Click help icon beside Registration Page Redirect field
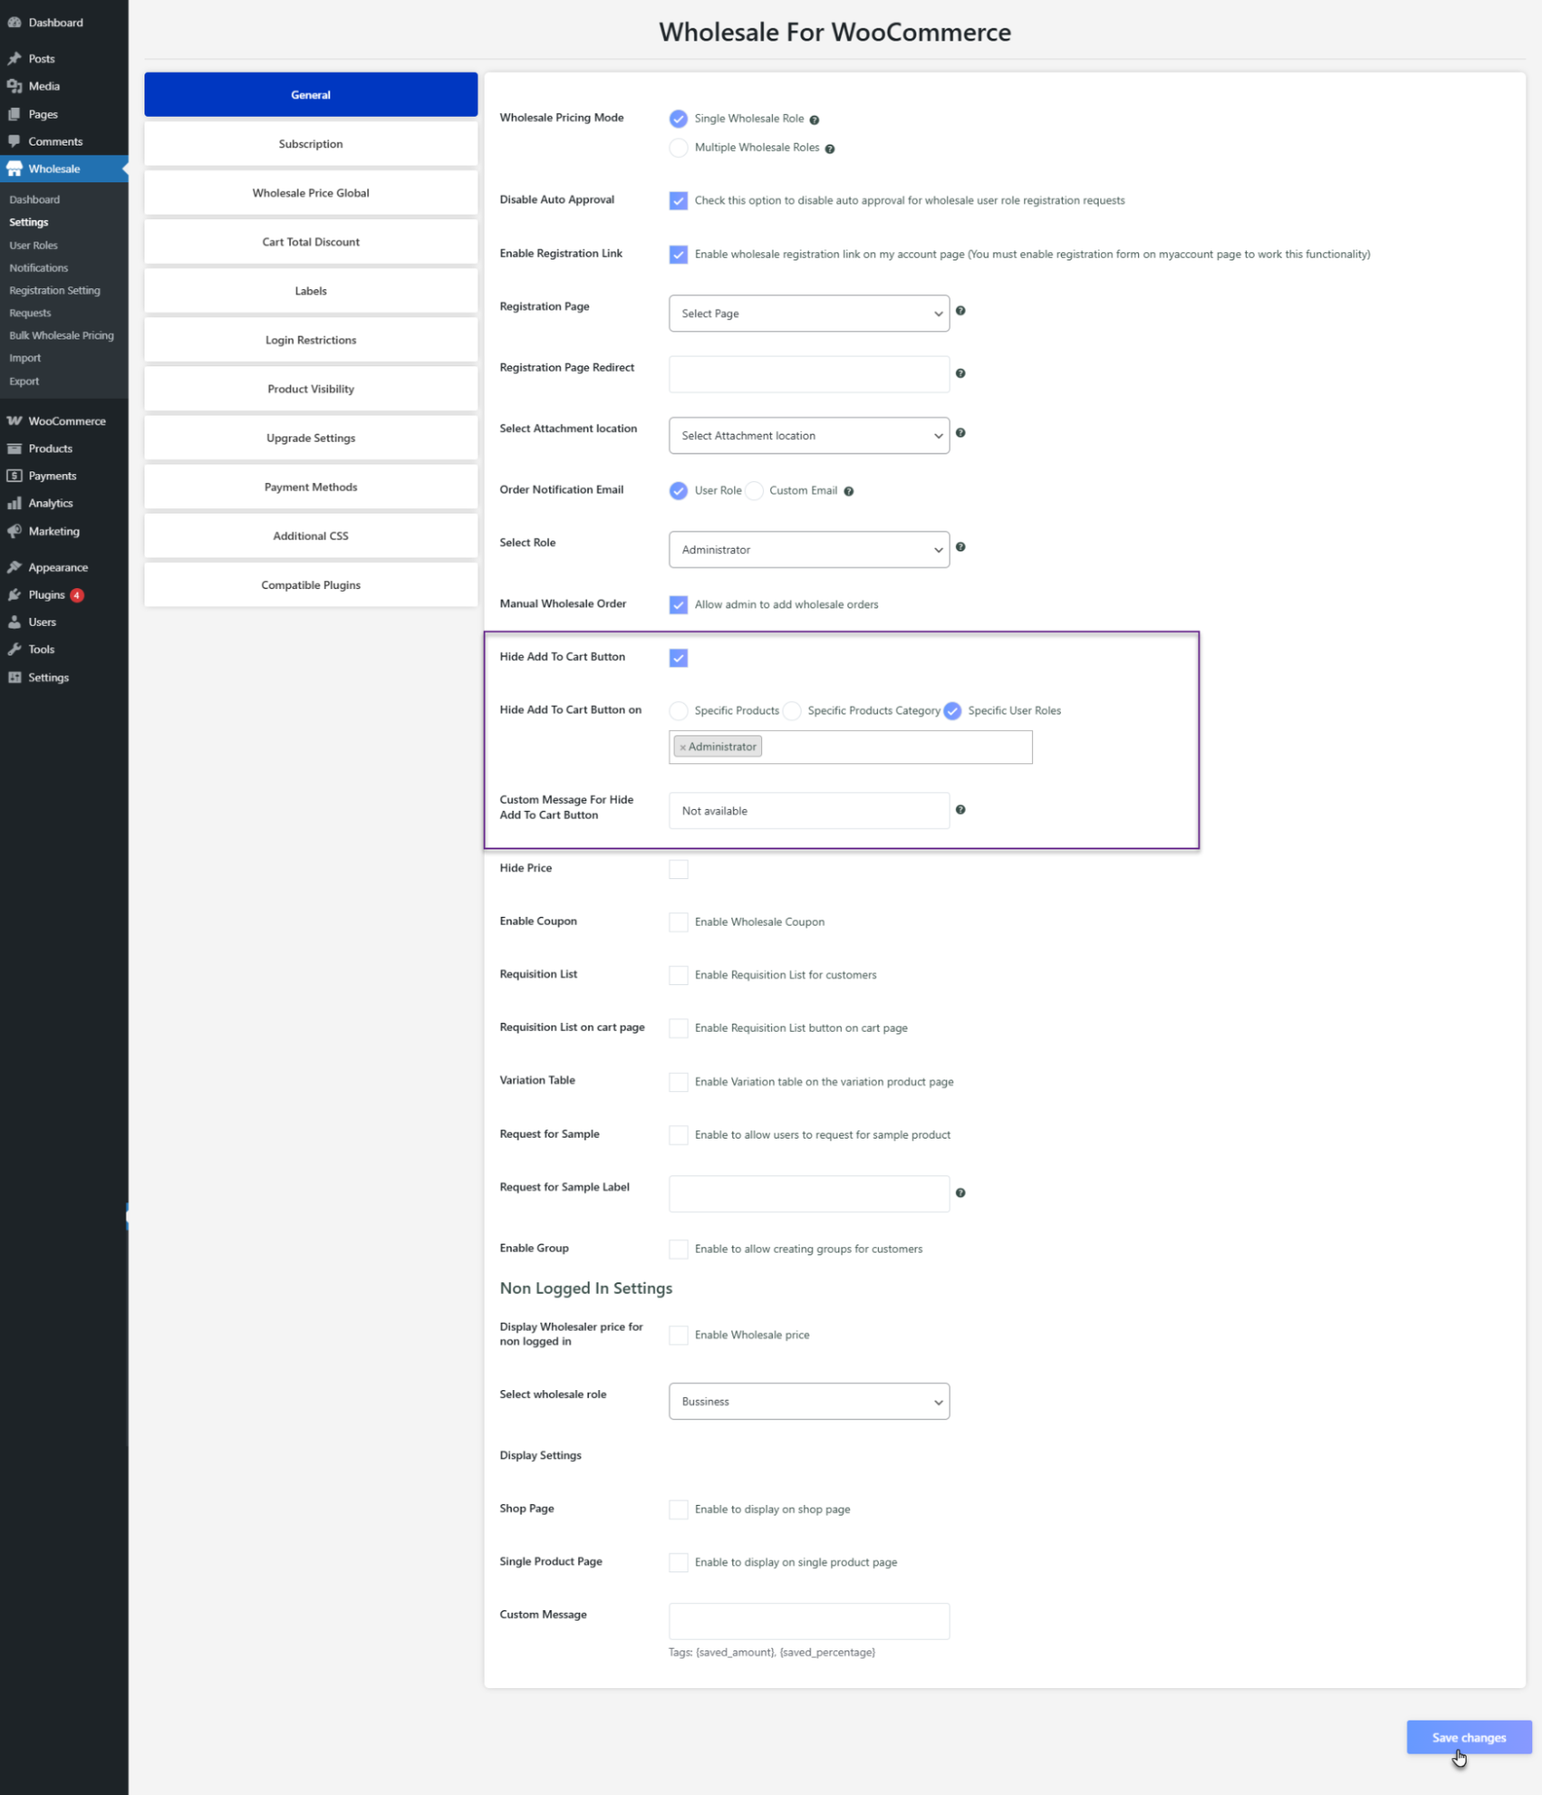The image size is (1542, 1795). tap(960, 374)
